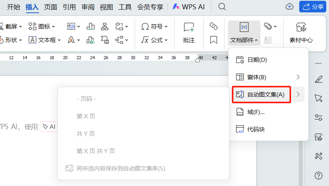Click the 分享 share button
The width and height of the screenshot is (329, 186).
[x=312, y=7]
